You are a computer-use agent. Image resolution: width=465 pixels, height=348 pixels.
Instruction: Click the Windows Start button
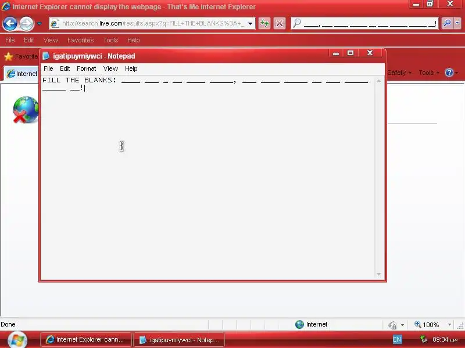(17, 340)
